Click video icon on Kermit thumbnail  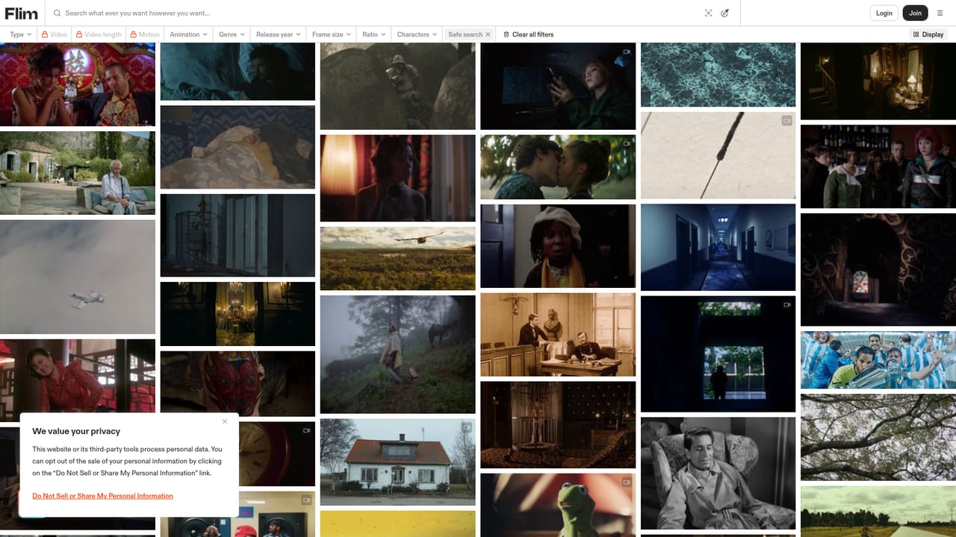tap(627, 483)
